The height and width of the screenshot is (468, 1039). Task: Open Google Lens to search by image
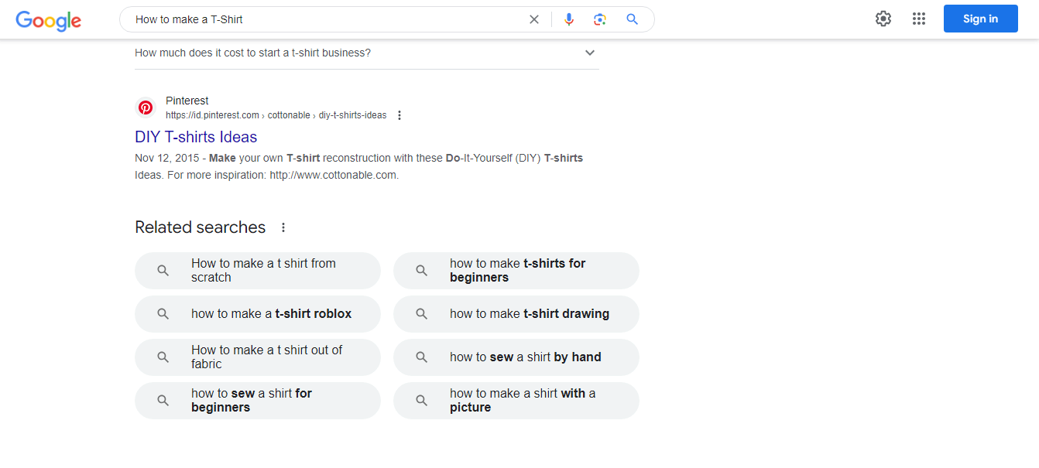[600, 19]
